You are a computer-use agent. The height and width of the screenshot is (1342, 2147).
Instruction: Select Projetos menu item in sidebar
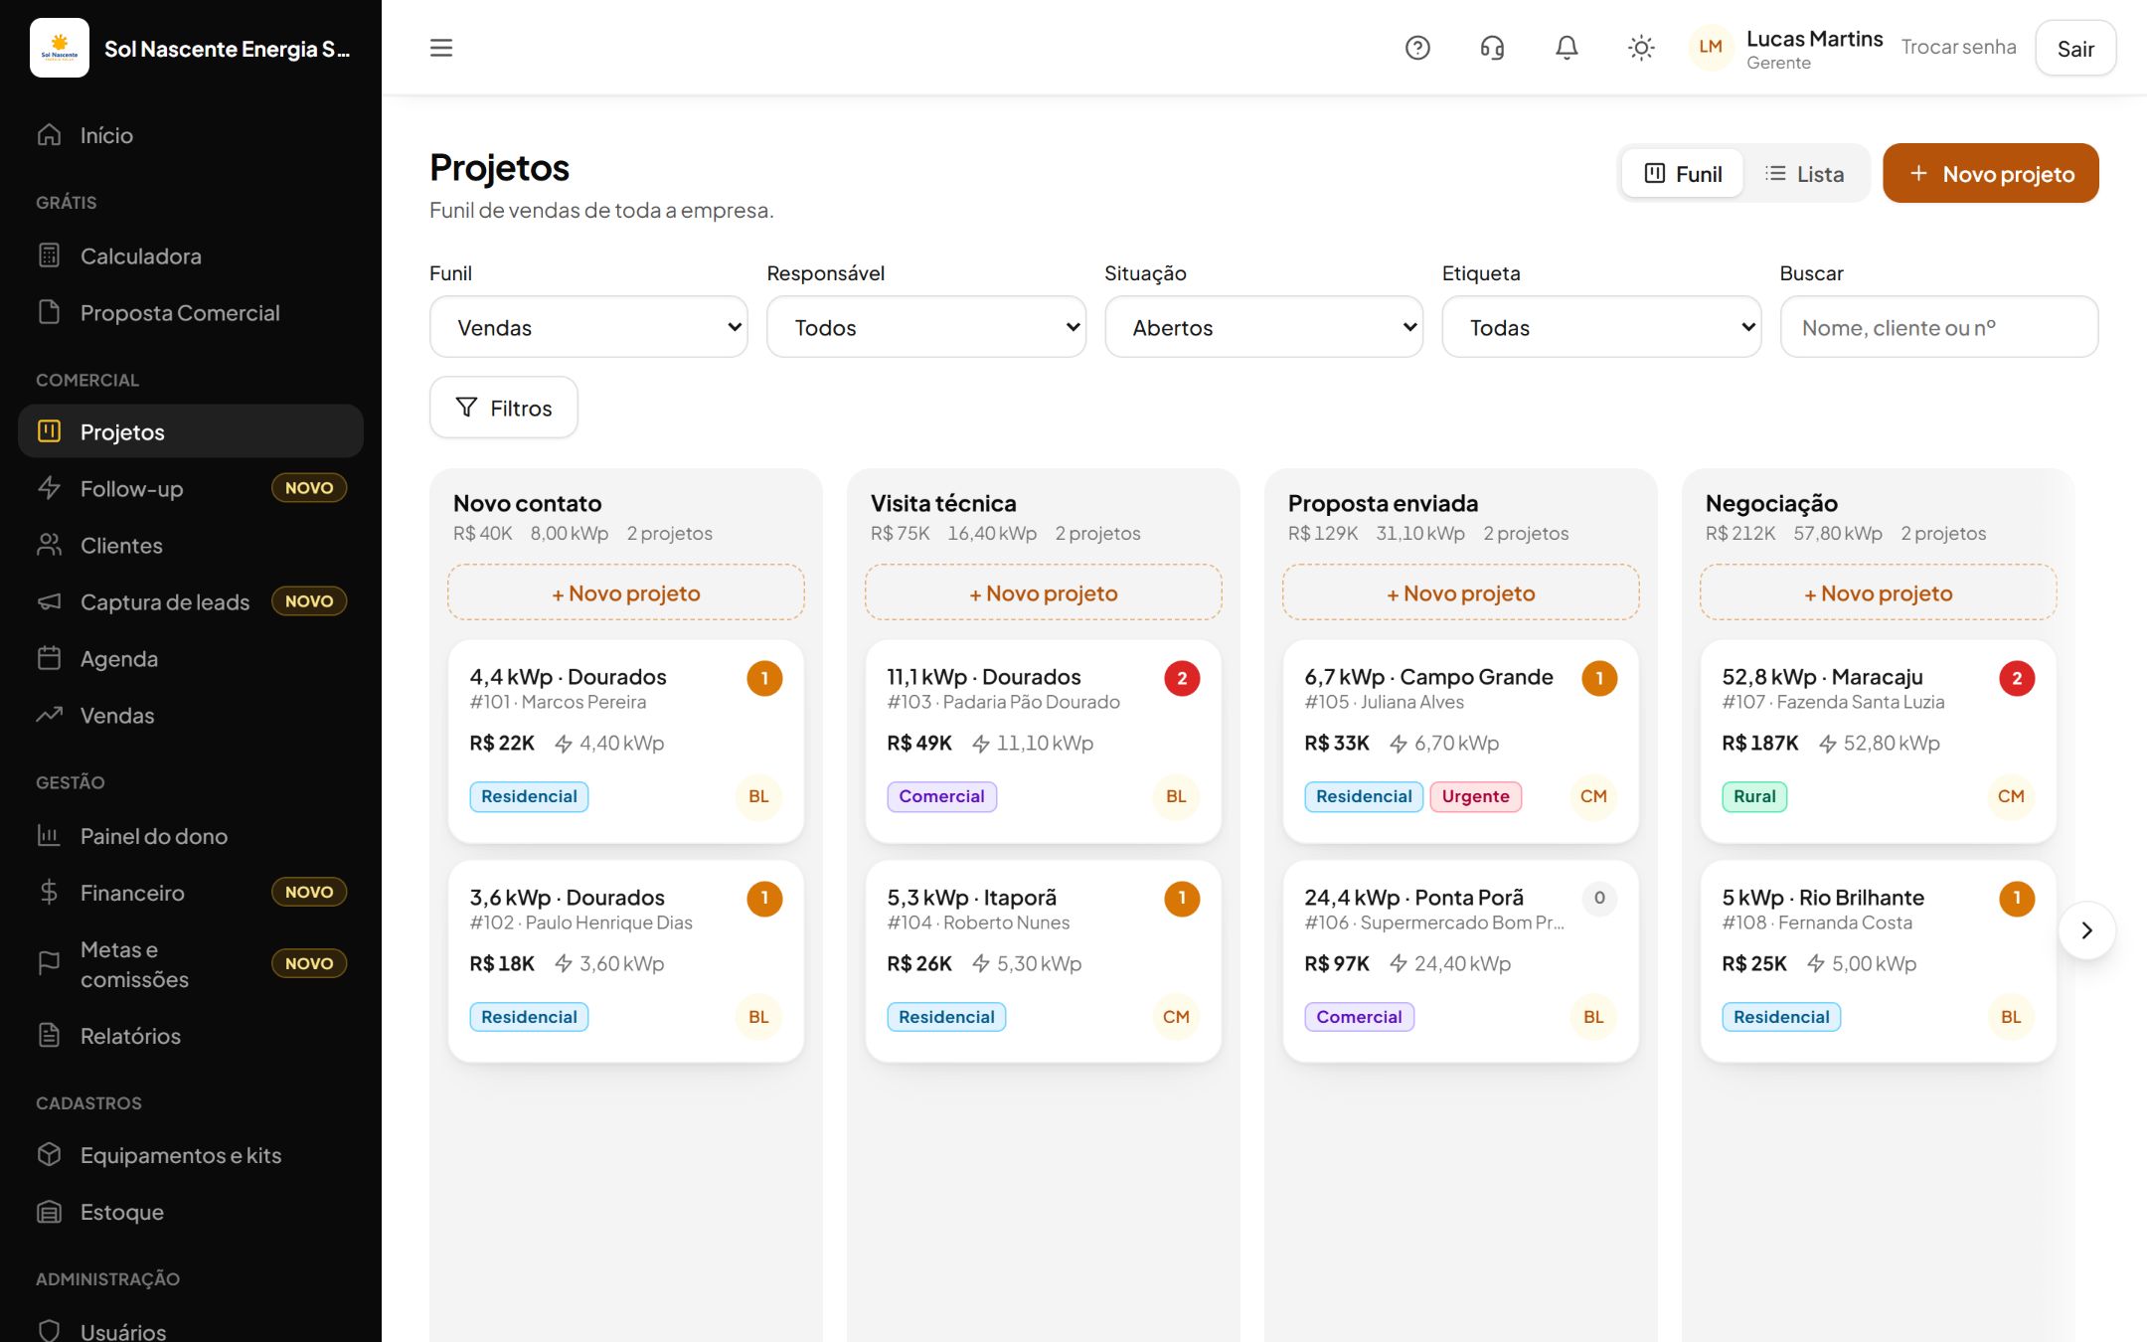click(x=191, y=431)
